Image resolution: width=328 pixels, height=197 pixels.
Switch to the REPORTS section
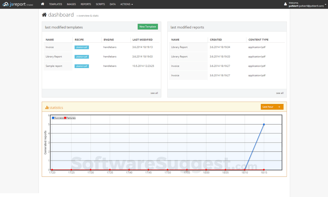pos(86,4)
